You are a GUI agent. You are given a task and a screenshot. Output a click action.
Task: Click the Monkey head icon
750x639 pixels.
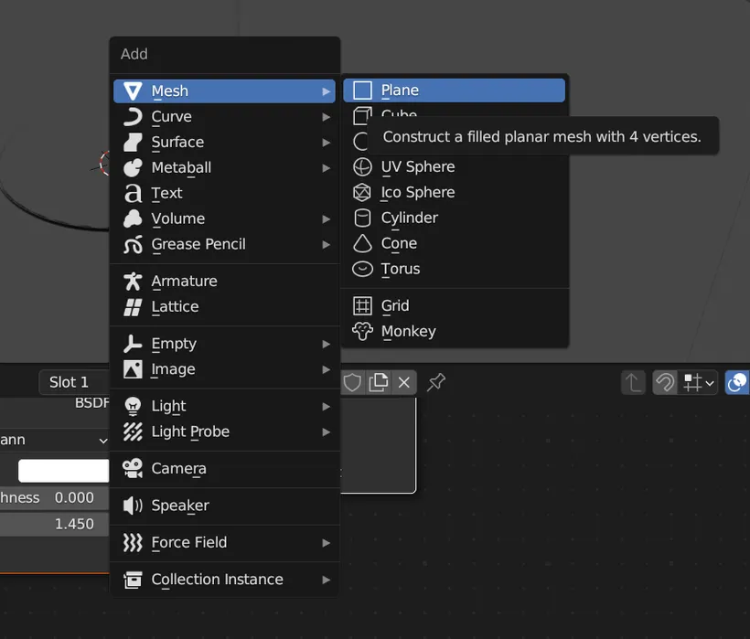coord(362,331)
